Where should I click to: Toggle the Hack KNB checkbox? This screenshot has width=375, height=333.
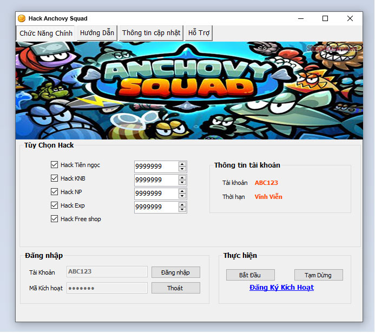[x=54, y=178]
